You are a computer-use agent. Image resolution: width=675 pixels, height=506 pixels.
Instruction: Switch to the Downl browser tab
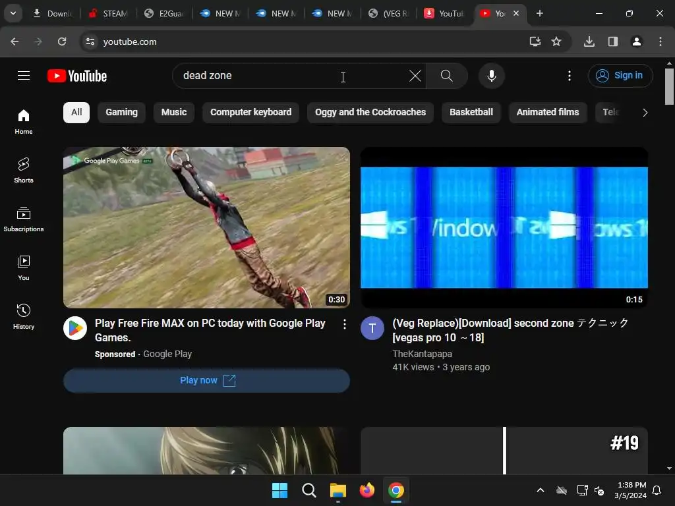click(x=52, y=13)
